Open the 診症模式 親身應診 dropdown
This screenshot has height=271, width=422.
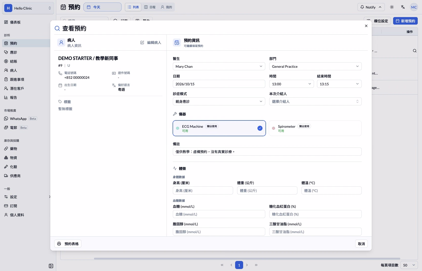[x=219, y=101]
